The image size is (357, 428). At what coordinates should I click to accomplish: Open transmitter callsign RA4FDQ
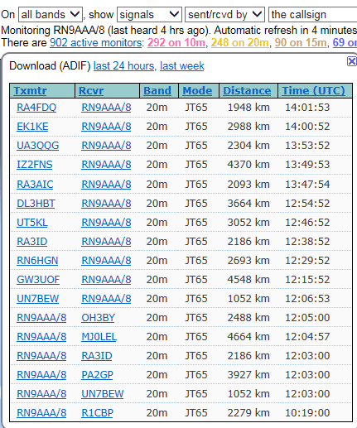coord(36,108)
